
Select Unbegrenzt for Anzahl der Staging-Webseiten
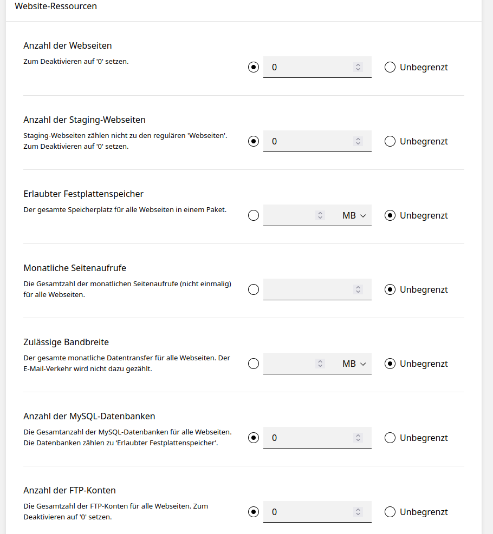pyautogui.click(x=390, y=141)
